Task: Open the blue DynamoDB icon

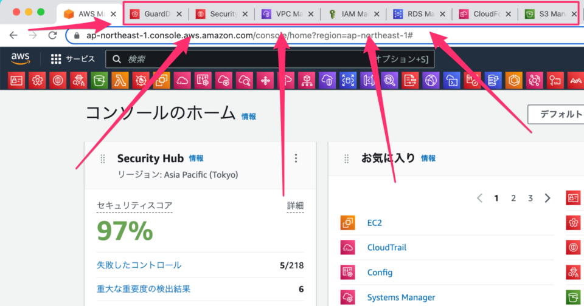Action: pyautogui.click(x=493, y=80)
